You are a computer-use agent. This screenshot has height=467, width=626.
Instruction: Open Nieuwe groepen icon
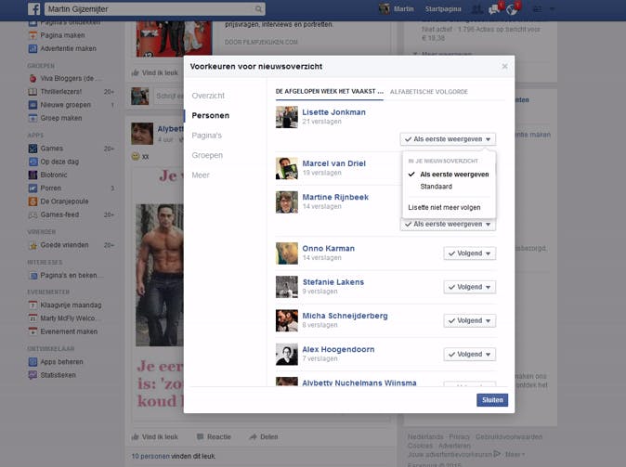(x=33, y=105)
